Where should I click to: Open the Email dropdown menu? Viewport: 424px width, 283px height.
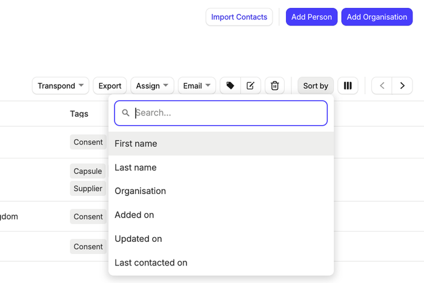click(x=197, y=86)
